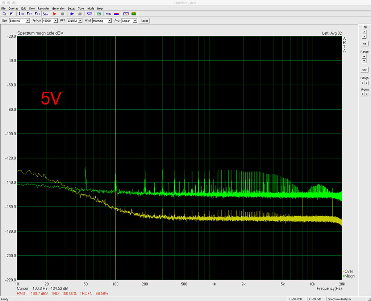Open the Help menu

(x=100, y=9)
